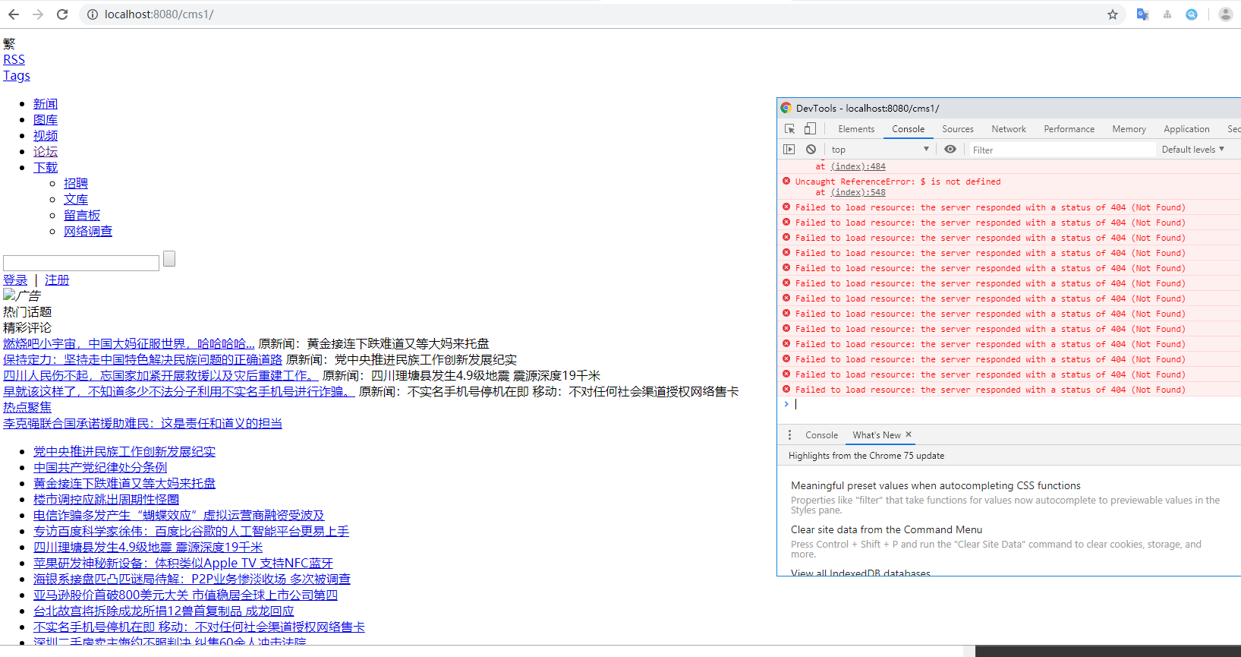Reload the localhost page
This screenshot has height=657, width=1241.
pos(62,14)
